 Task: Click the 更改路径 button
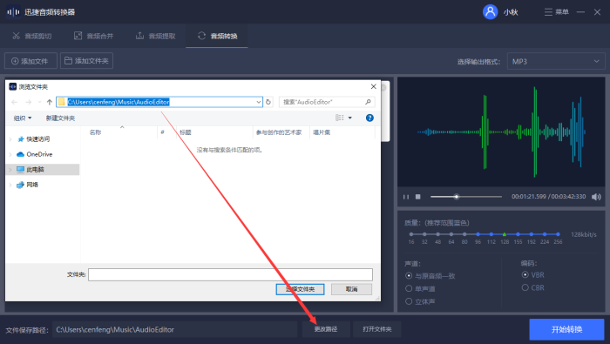(326, 329)
